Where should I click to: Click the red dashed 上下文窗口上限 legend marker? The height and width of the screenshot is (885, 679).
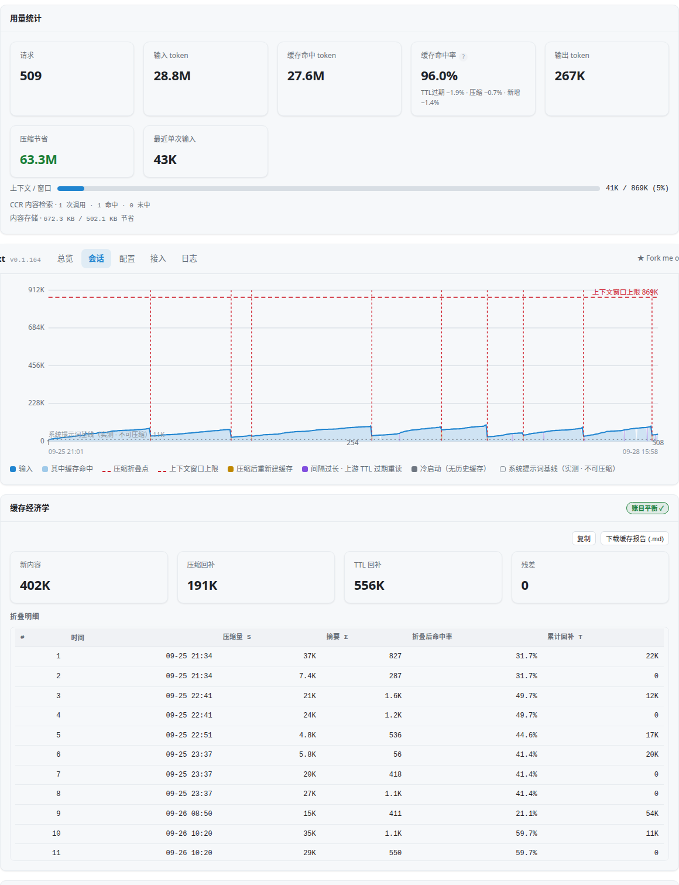(x=162, y=470)
